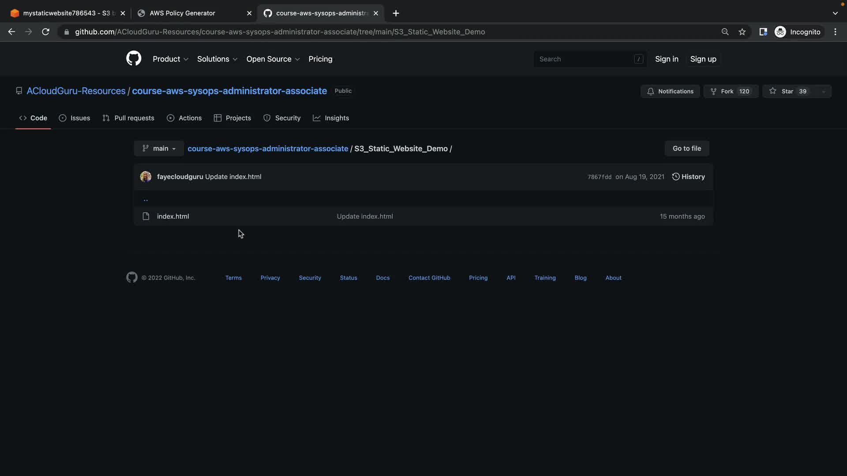The width and height of the screenshot is (847, 476).
Task: Click the Notifications bell button
Action: click(670, 91)
